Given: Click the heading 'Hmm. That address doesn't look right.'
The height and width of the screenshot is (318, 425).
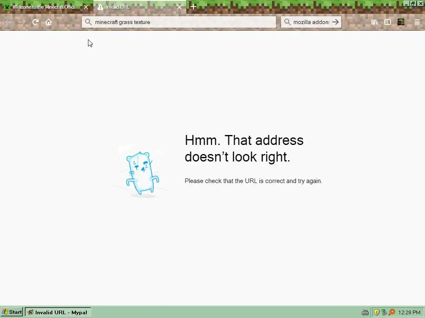Looking at the screenshot, I should (x=244, y=149).
